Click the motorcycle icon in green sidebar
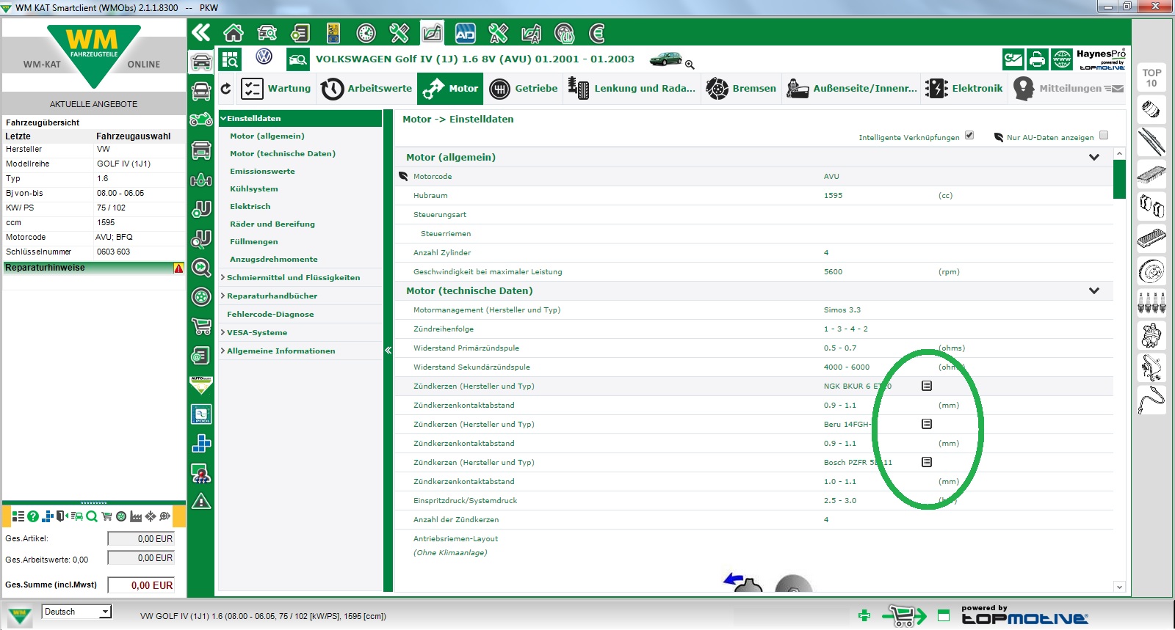This screenshot has width=1175, height=630. pos(201,120)
